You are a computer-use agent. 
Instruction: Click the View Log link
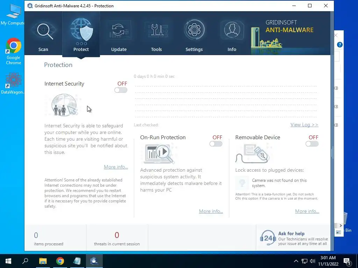pos(304,125)
